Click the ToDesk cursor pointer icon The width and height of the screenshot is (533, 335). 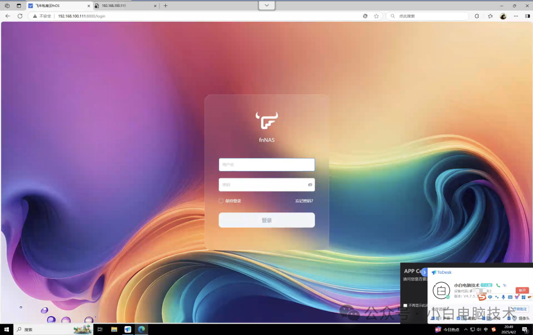pyautogui.click(x=505, y=285)
